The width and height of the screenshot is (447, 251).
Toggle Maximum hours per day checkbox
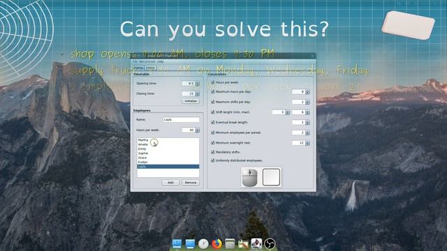click(x=212, y=92)
